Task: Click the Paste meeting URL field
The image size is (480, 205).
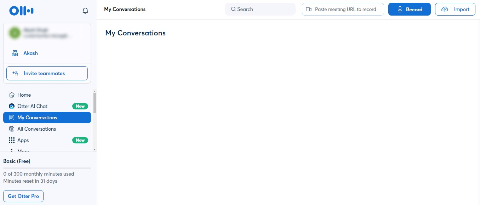Action: [343, 9]
